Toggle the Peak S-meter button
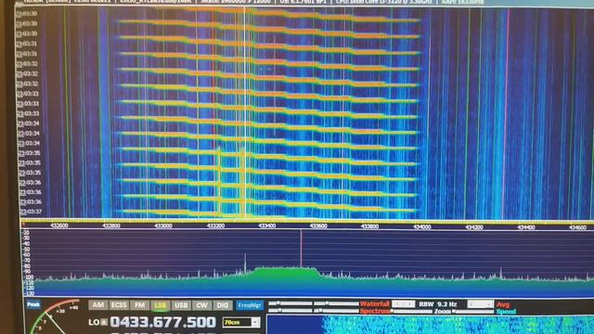This screenshot has height=334, width=594. click(33, 304)
